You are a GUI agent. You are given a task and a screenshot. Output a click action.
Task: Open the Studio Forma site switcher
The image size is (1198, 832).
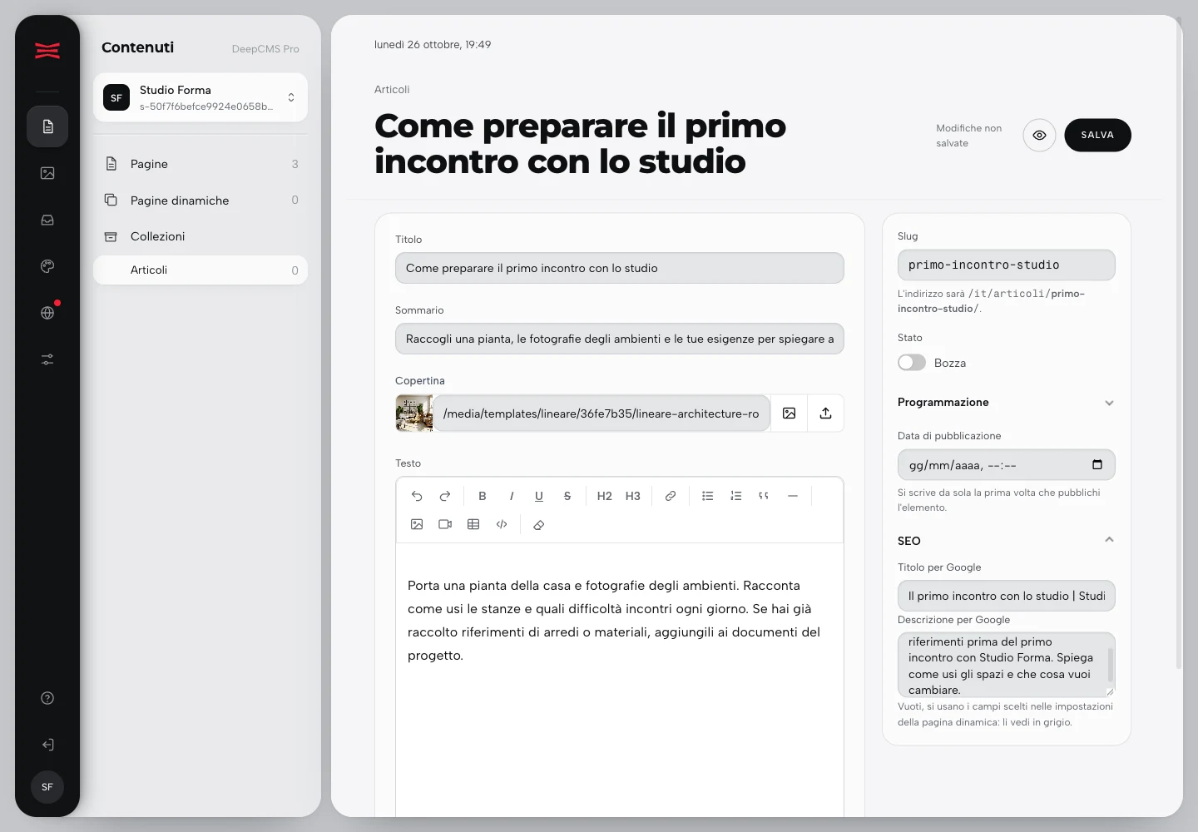(x=200, y=97)
